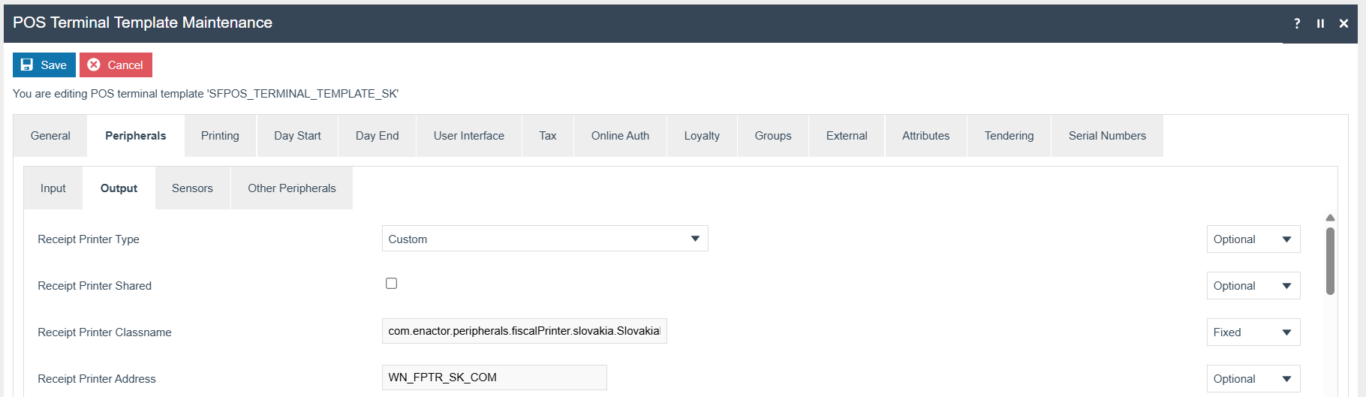The height and width of the screenshot is (397, 1366).
Task: Click the pause icon in title bar
Action: click(1320, 23)
